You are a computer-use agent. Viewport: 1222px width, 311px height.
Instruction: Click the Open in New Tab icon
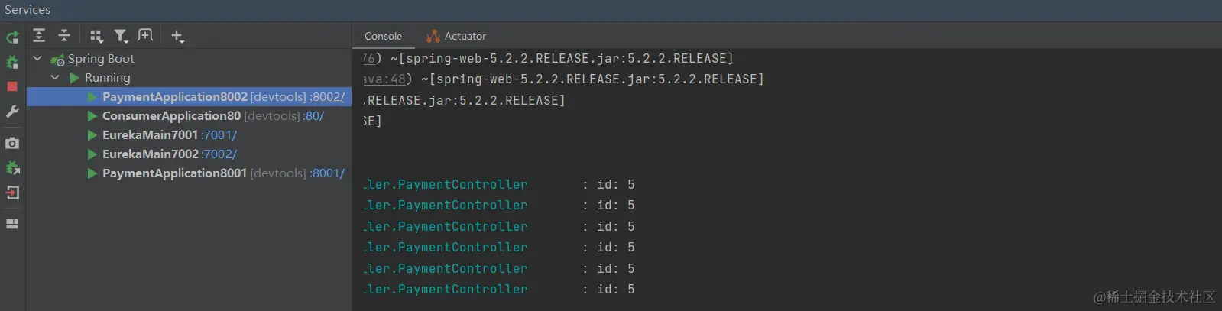point(145,35)
